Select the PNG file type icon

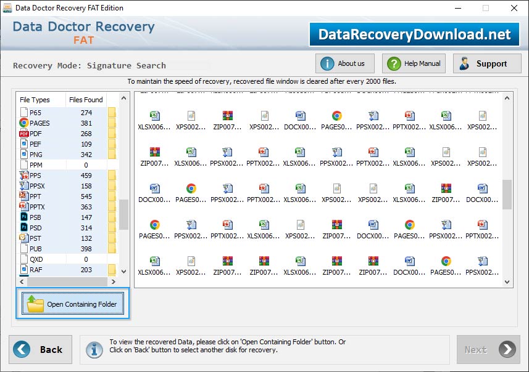tap(24, 154)
